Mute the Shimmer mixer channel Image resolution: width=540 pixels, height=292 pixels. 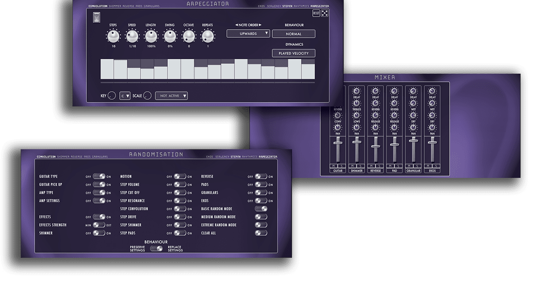(x=352, y=166)
